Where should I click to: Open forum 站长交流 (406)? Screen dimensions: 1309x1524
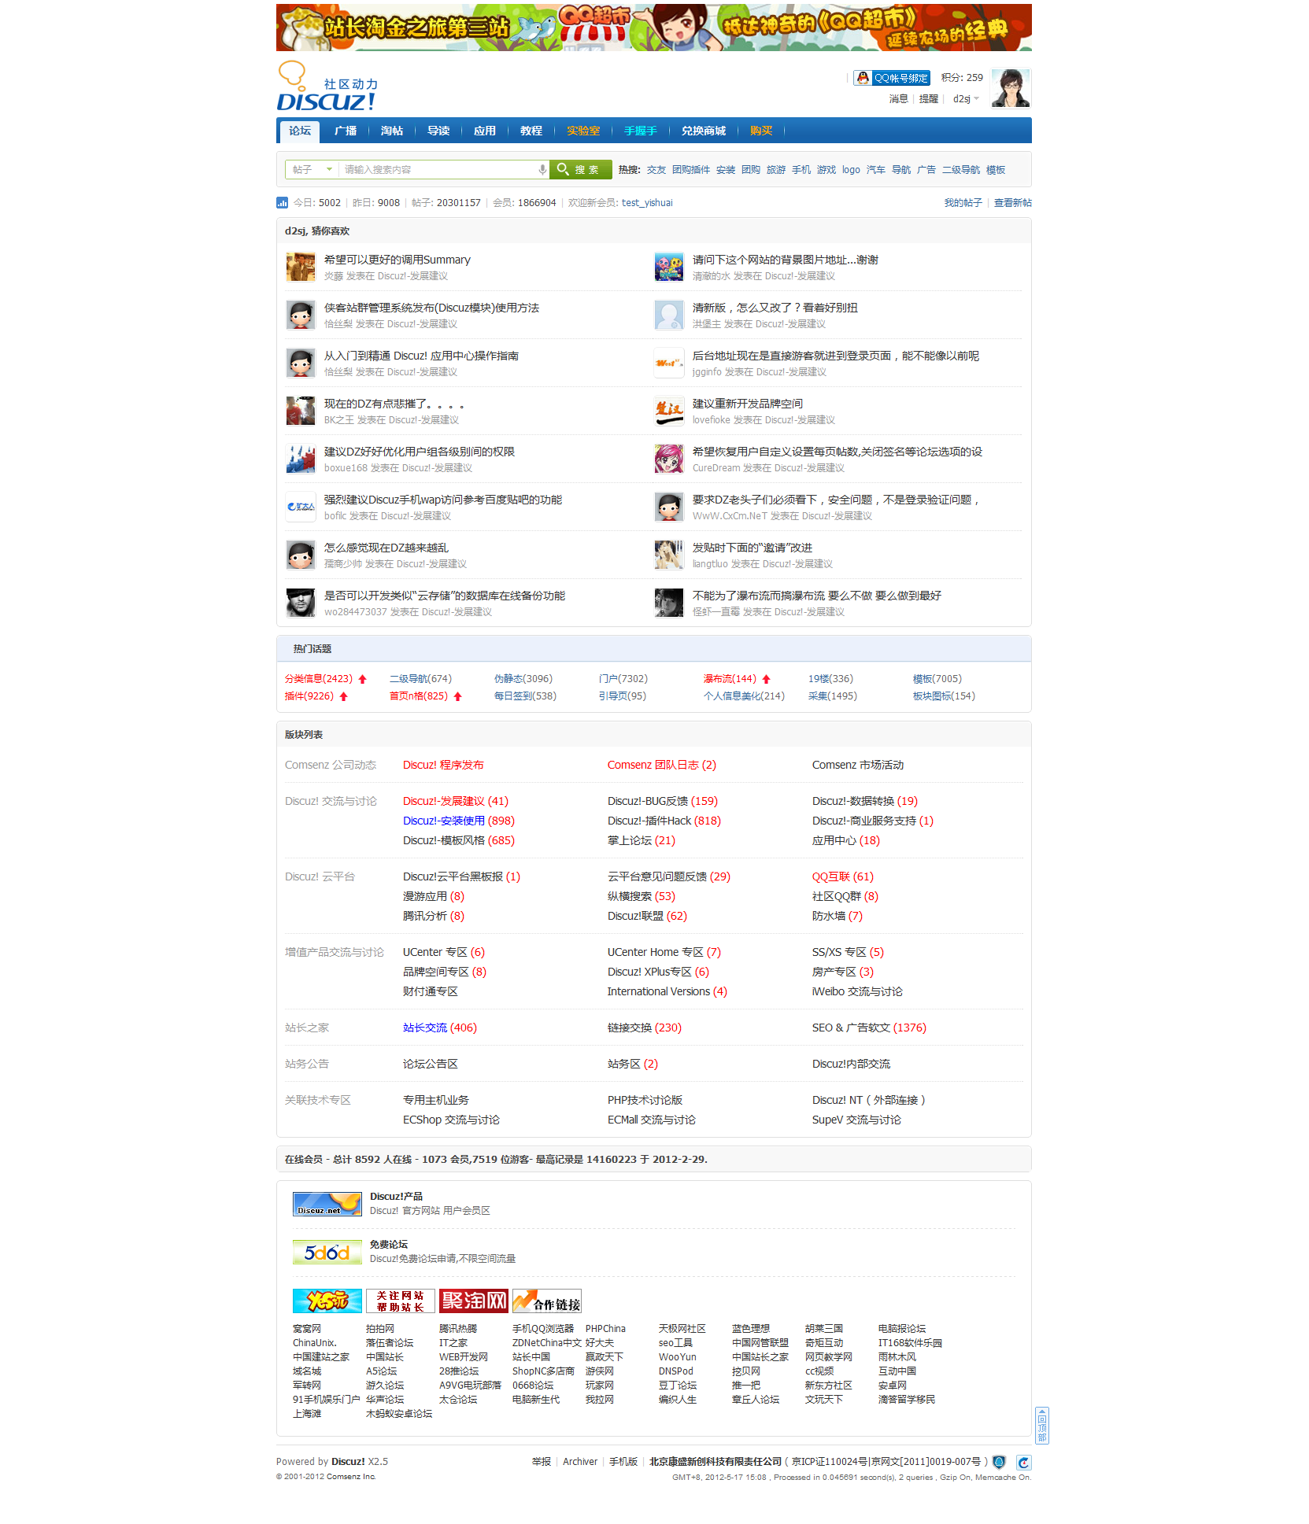[440, 1028]
